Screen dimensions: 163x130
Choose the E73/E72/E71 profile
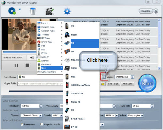coord(81,119)
